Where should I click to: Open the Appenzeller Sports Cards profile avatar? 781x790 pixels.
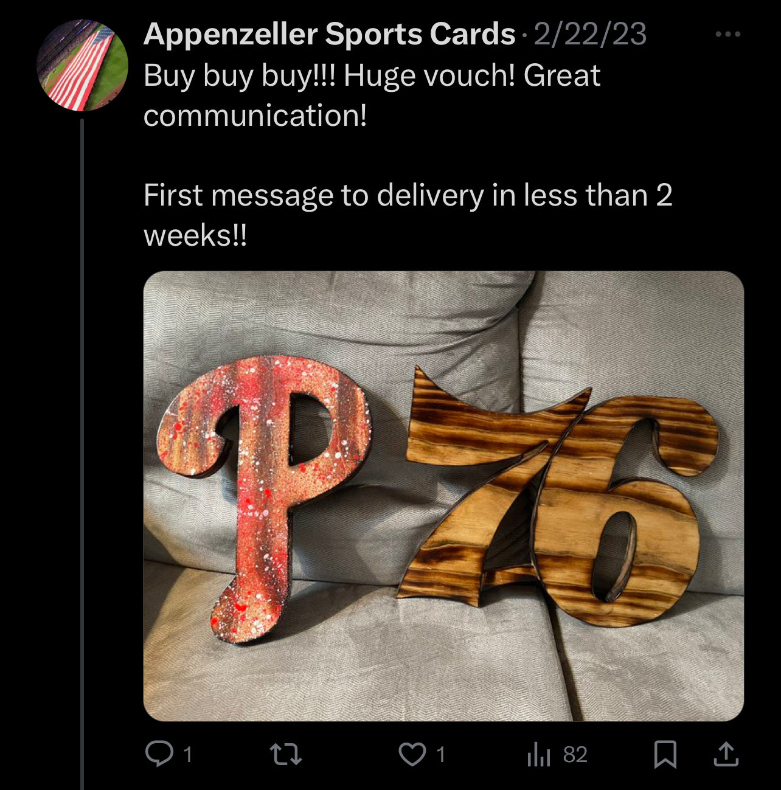pos(82,65)
